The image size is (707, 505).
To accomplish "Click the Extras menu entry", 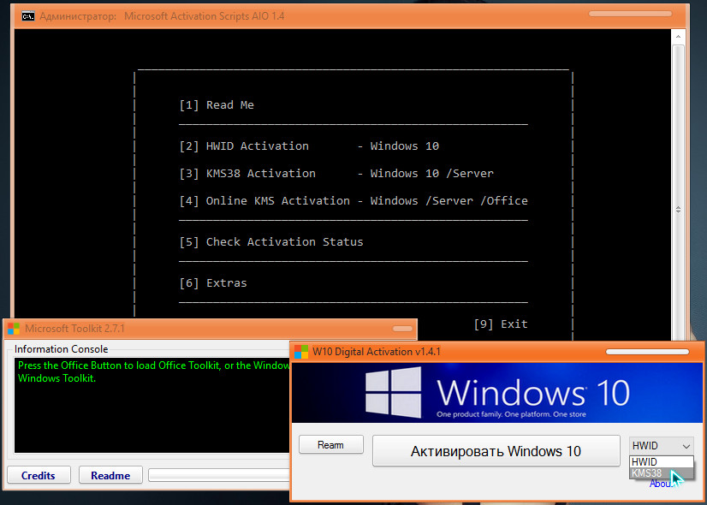I will click(x=226, y=283).
